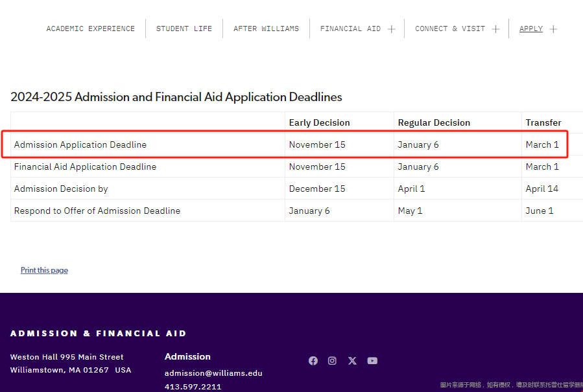Expand the Financial Aid plus submenu
This screenshot has width=583, height=392.
click(x=392, y=29)
